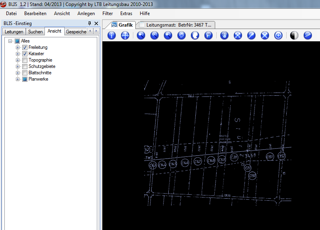This screenshot has height=230, width=320.
Task: Enable the Topographie layer checkbox
Action: [25, 60]
